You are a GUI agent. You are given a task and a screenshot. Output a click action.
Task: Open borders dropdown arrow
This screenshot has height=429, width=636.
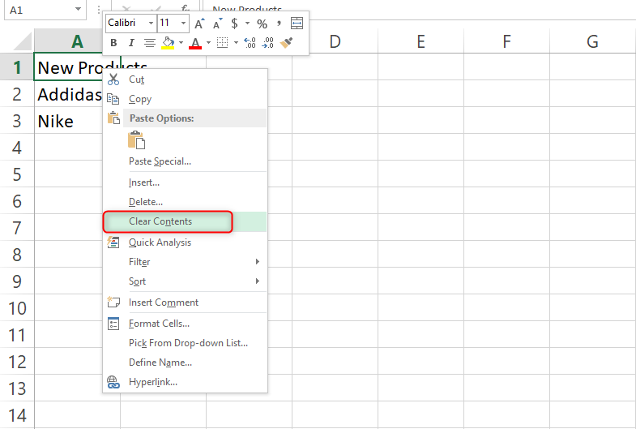point(236,43)
